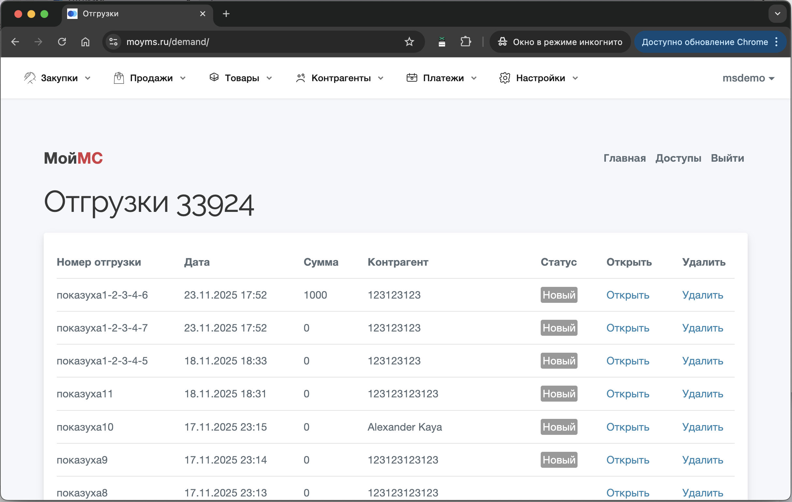
Task: Open the Extensions puzzle icon
Action: point(466,42)
